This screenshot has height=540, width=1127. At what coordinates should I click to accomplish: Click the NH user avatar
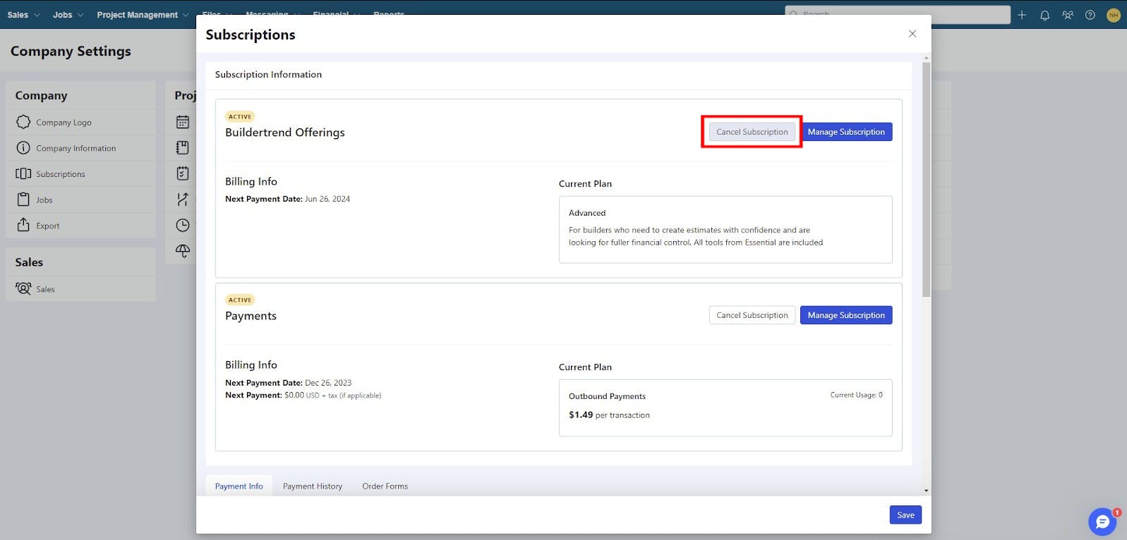[1114, 15]
